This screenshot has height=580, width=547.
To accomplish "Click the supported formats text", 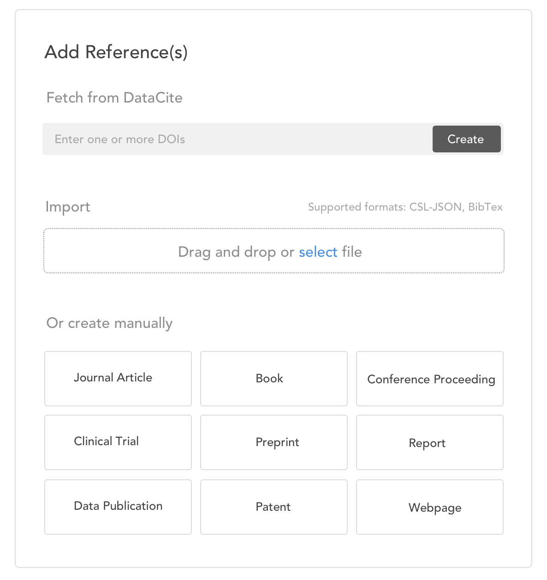I will (405, 207).
